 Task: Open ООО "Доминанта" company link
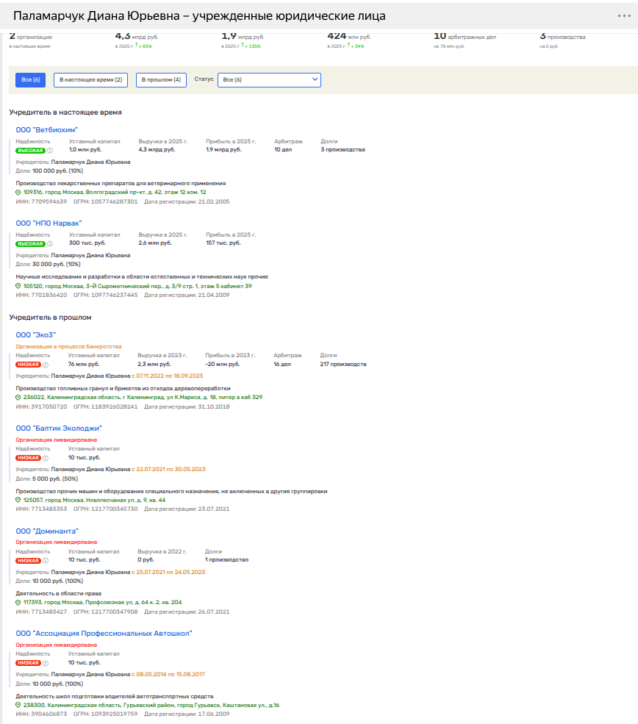click(x=47, y=531)
